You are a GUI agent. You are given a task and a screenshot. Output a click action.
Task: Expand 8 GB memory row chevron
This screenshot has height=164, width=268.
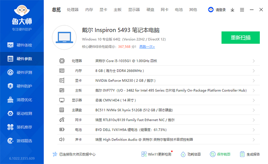[x=254, y=71]
